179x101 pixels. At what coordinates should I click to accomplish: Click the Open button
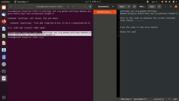(x=122, y=7)
